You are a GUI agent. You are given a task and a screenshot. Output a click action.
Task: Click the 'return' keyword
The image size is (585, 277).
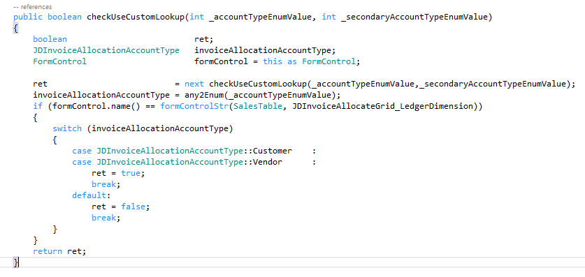click(x=48, y=251)
